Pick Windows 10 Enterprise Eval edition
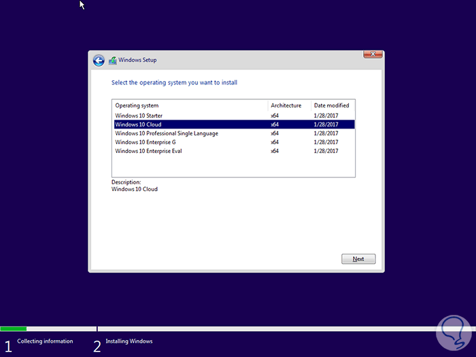The width and height of the screenshot is (476, 357). [x=235, y=151]
